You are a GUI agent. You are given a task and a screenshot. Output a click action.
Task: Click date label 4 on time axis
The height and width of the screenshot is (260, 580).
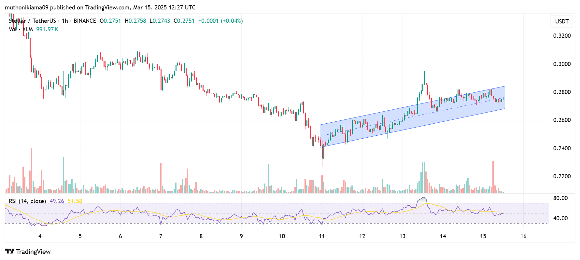click(40, 236)
